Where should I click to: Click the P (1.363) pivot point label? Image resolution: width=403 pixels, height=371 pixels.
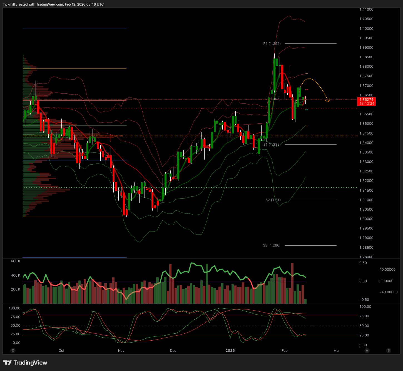coord(273,99)
